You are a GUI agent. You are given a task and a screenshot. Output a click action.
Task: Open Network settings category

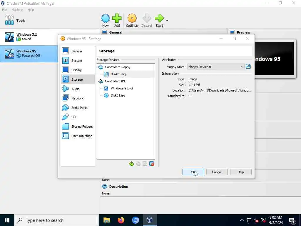coord(78,98)
